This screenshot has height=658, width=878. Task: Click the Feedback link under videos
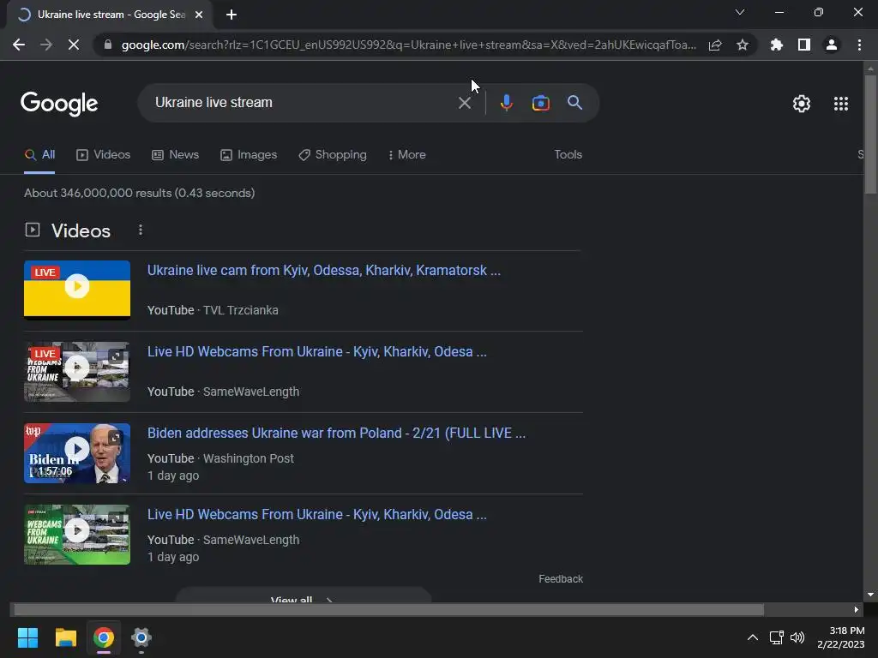click(x=561, y=579)
